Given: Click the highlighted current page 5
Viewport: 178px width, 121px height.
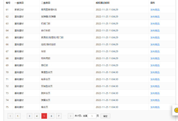Looking at the screenshot, I should click(x=44, y=116).
